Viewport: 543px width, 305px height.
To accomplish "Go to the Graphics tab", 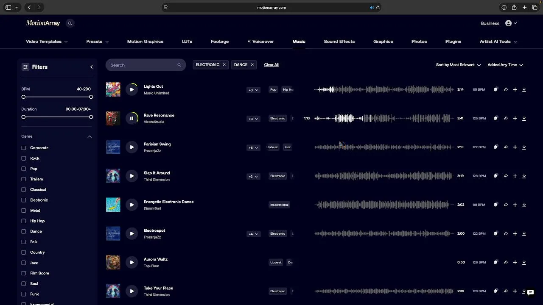I will coord(383,42).
